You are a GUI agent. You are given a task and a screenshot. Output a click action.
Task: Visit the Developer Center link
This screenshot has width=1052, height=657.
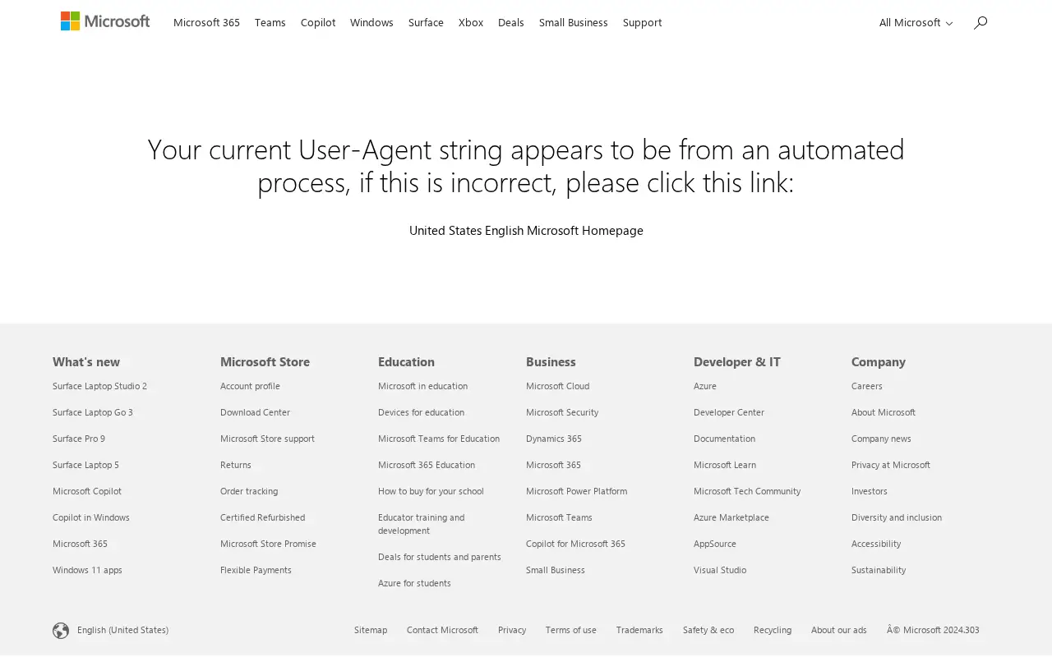pyautogui.click(x=729, y=412)
